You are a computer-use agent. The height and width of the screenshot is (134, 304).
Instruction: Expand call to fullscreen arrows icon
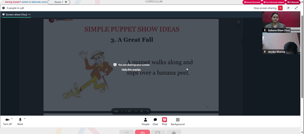point(296,8)
